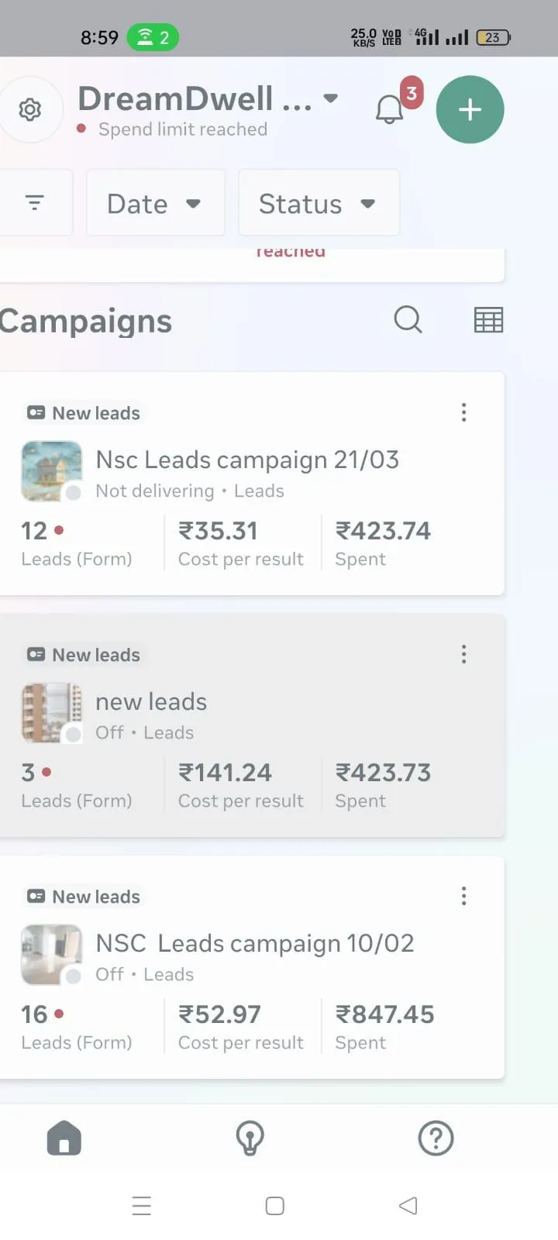Open more options for new leads campaign

pos(463,654)
